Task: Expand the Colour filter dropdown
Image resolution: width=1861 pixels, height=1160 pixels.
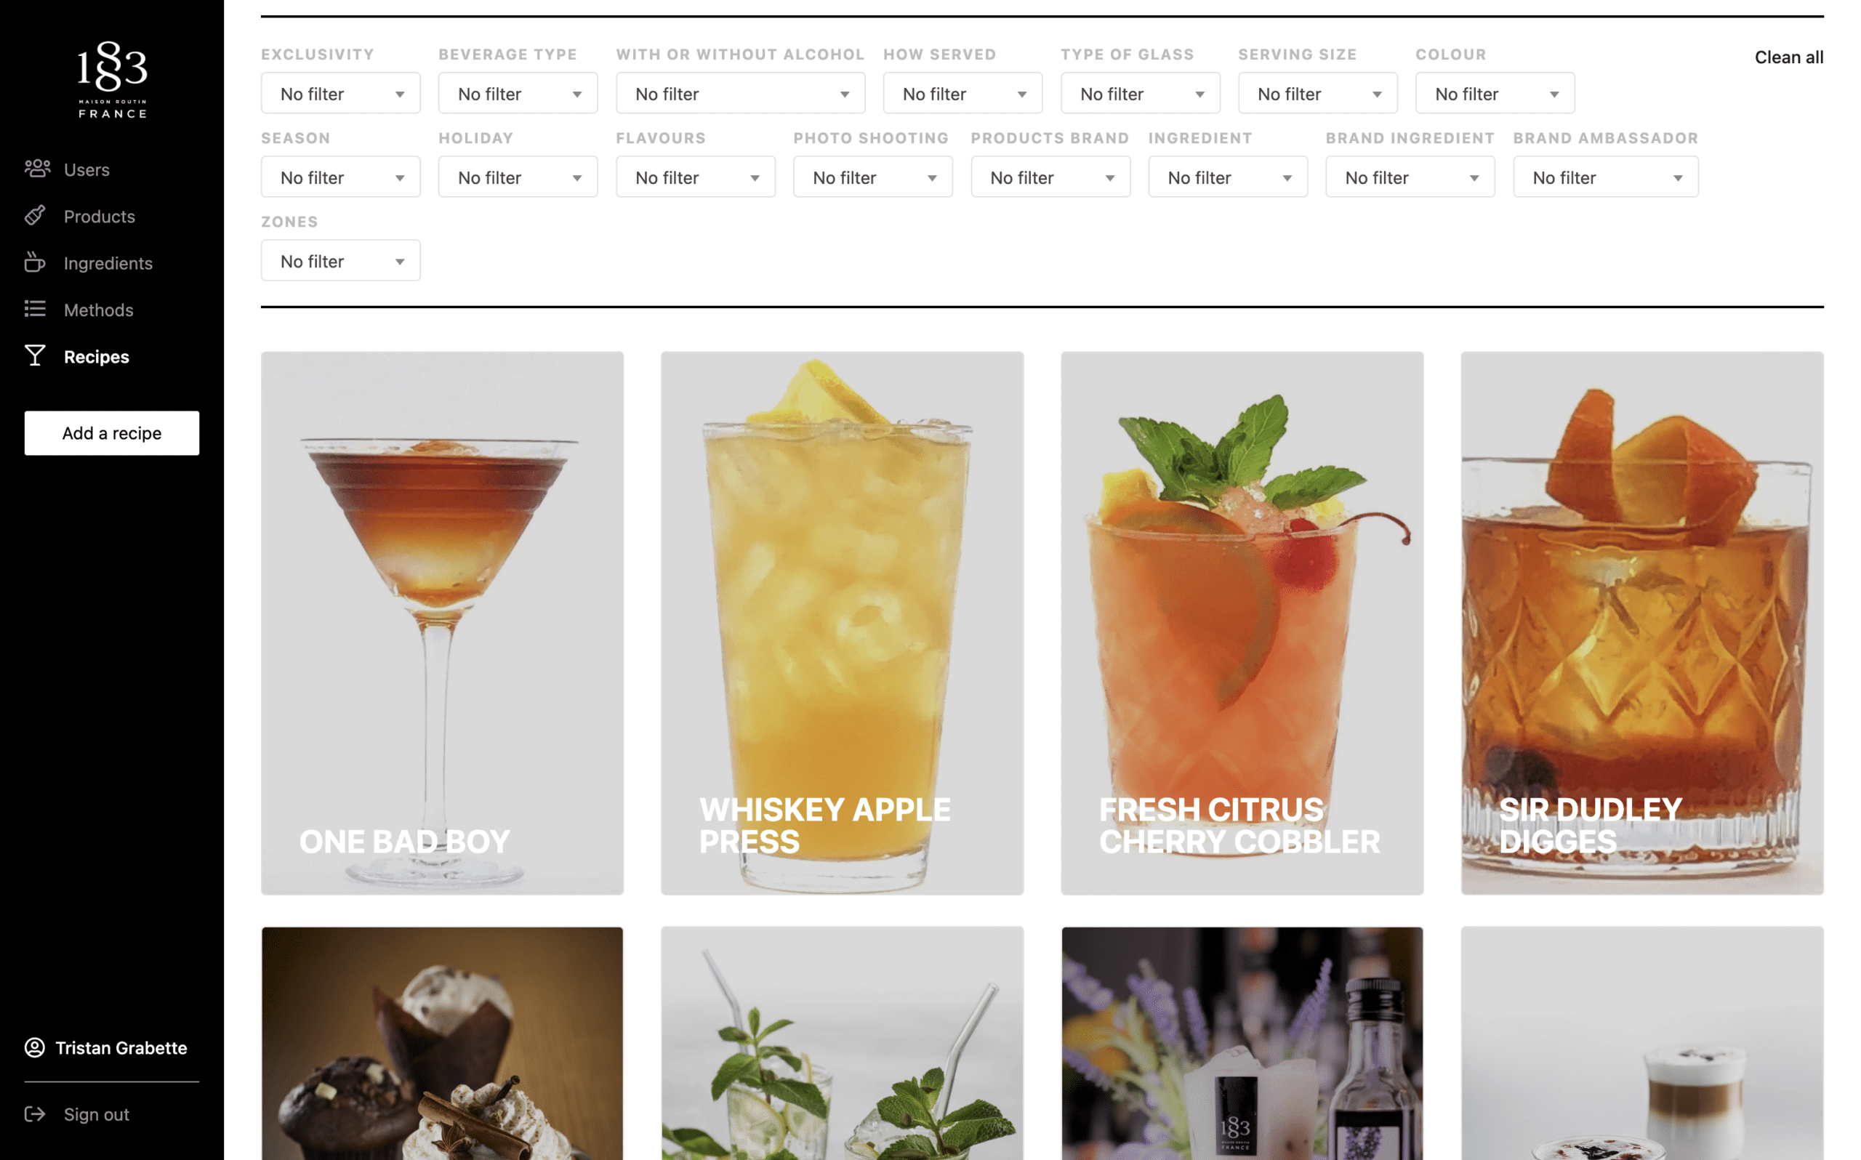Action: point(1495,94)
